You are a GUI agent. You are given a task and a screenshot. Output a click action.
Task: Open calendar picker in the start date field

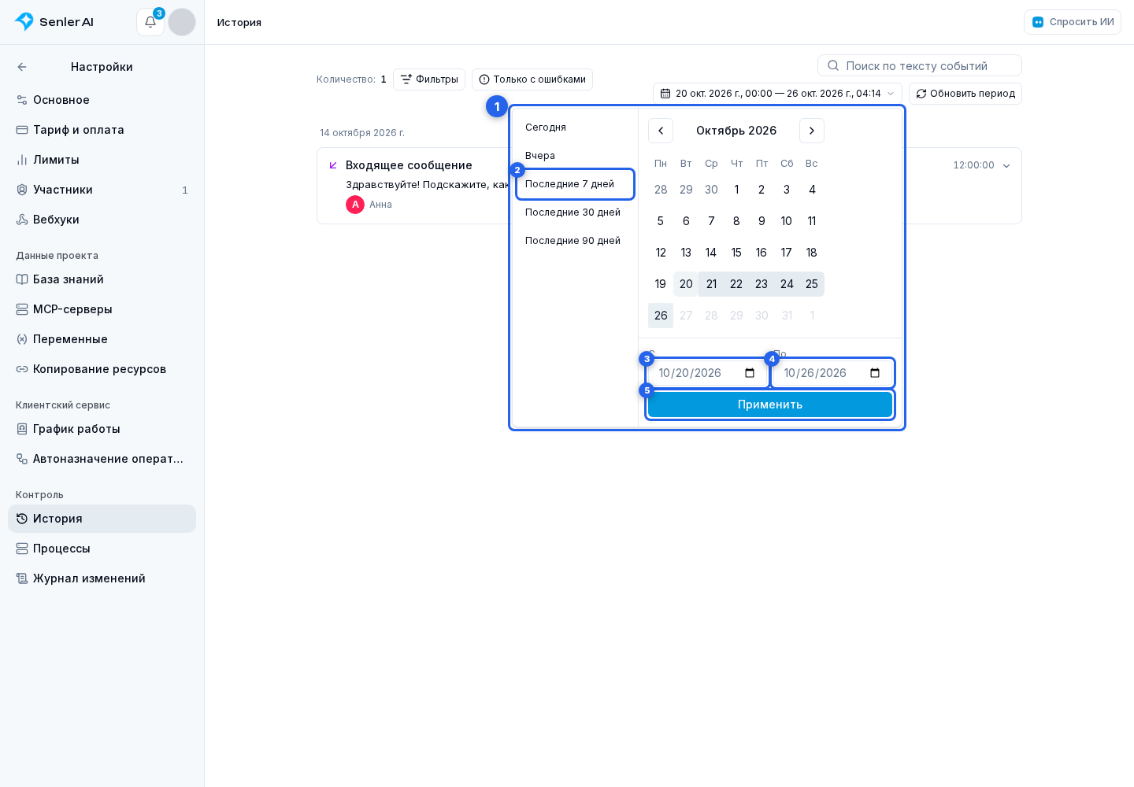pyautogui.click(x=750, y=373)
